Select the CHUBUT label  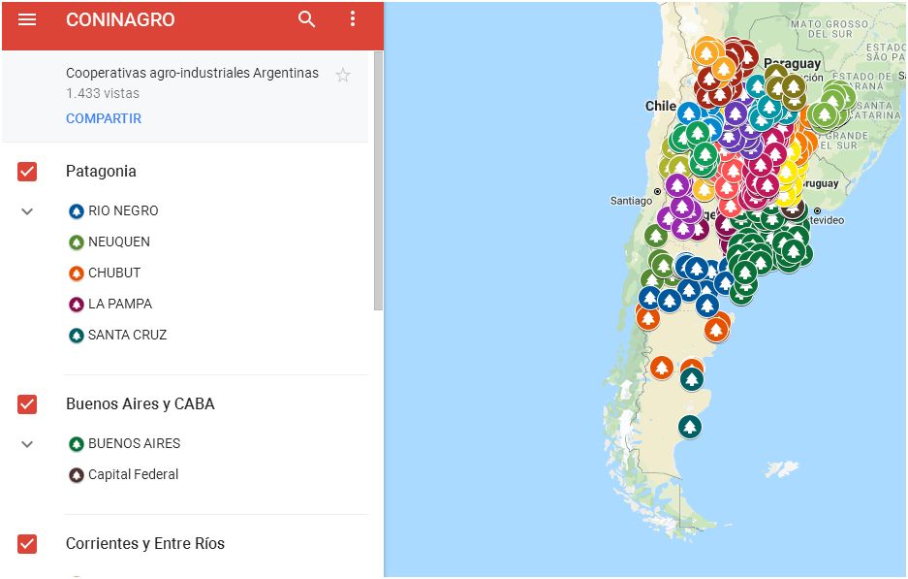[x=114, y=273]
